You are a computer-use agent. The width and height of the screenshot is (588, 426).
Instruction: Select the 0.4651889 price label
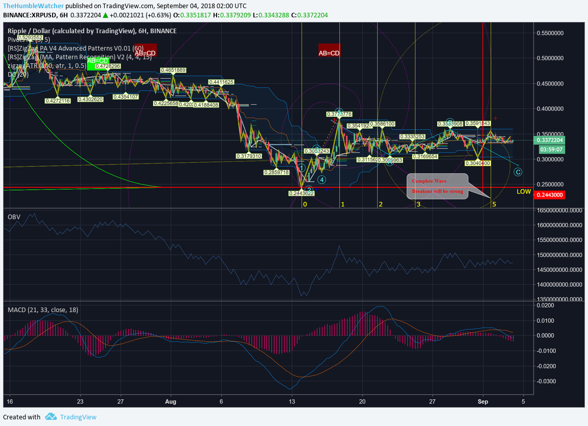coord(173,70)
